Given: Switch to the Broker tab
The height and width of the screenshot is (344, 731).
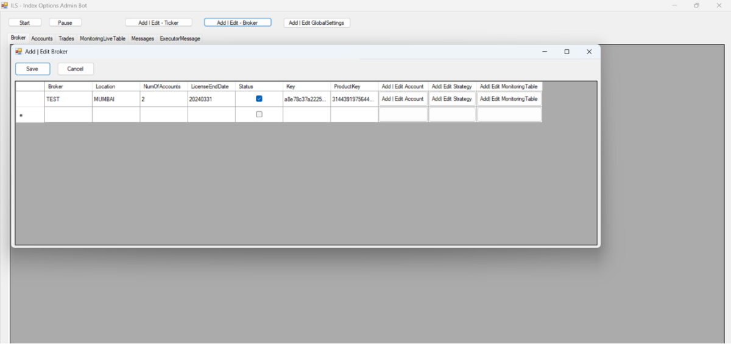Looking at the screenshot, I should pos(18,38).
